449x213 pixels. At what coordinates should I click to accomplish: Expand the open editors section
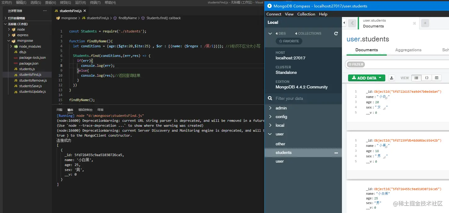(x=5, y=18)
